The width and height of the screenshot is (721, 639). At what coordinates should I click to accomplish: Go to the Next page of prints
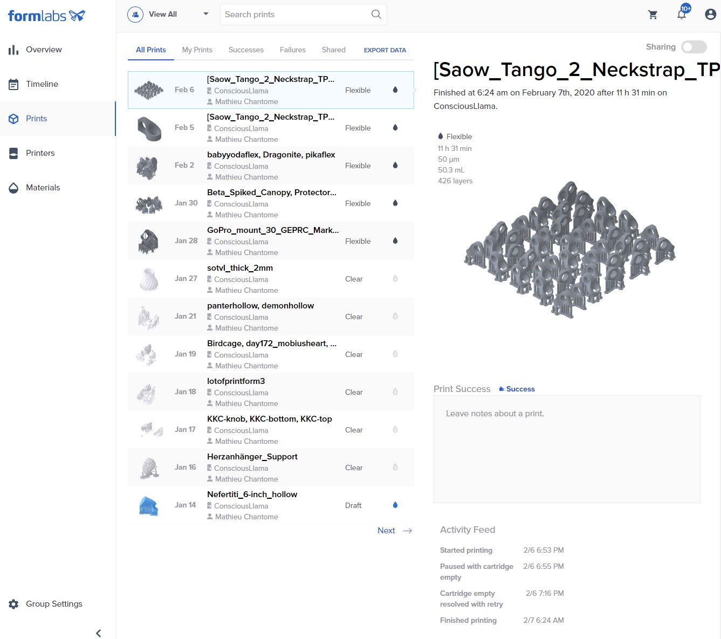(394, 531)
